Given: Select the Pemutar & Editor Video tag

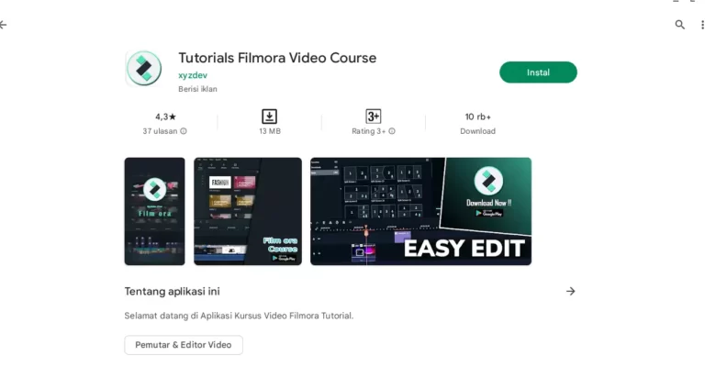Looking at the screenshot, I should click(184, 345).
